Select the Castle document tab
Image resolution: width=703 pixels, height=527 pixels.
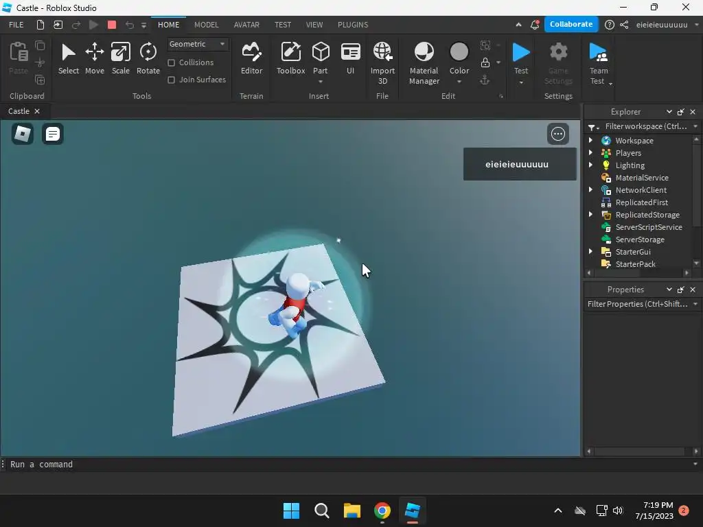[19, 111]
